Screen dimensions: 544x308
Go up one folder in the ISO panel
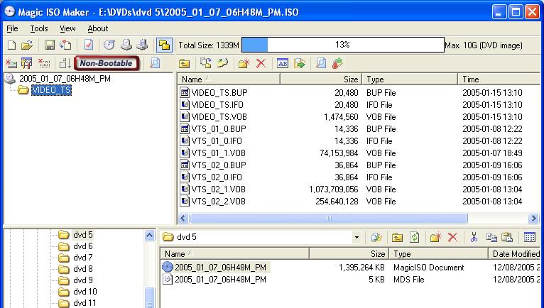[184, 63]
